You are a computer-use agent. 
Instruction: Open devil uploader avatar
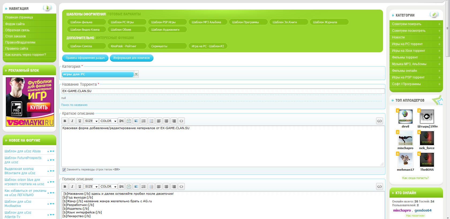point(406,117)
